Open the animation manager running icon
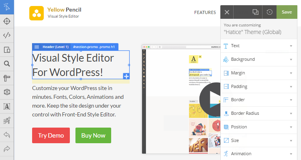301x160 pixels. [7, 120]
